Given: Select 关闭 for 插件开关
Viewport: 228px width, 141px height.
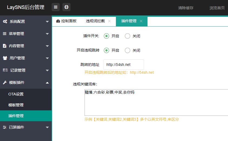Looking at the screenshot, I should coord(128,36).
